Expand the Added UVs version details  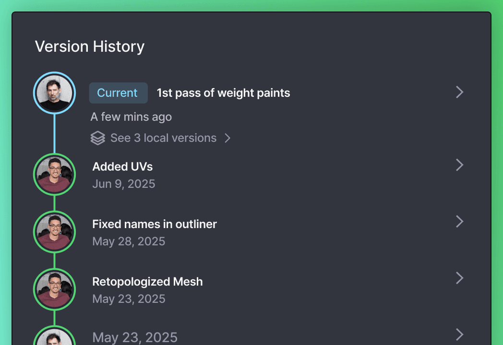tap(459, 165)
